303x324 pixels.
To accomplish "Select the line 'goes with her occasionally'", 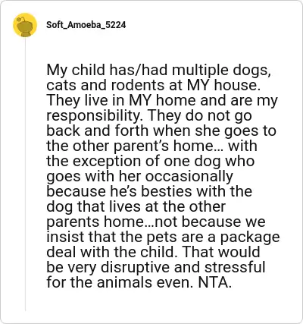I will [139, 177].
